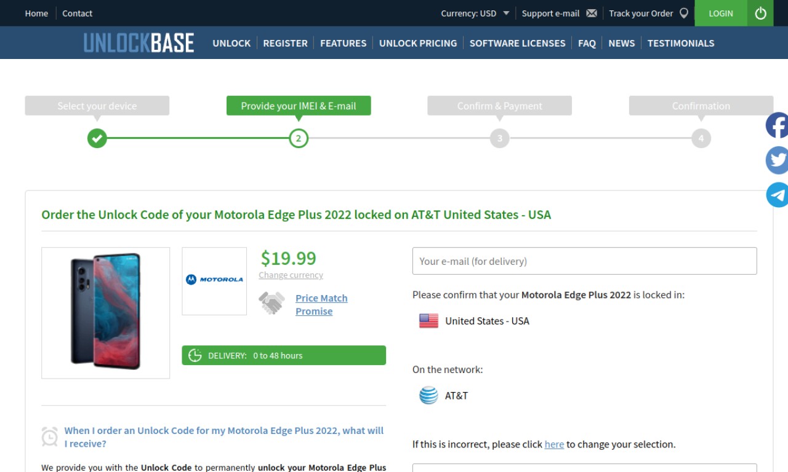Click the AT&T network name text
788x472 pixels.
[456, 395]
